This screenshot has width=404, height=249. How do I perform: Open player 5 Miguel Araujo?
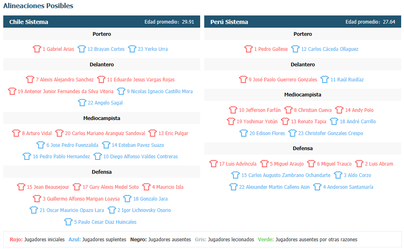coord(287,164)
